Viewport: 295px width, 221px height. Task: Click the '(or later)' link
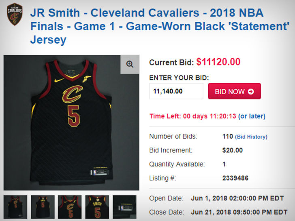(252, 116)
